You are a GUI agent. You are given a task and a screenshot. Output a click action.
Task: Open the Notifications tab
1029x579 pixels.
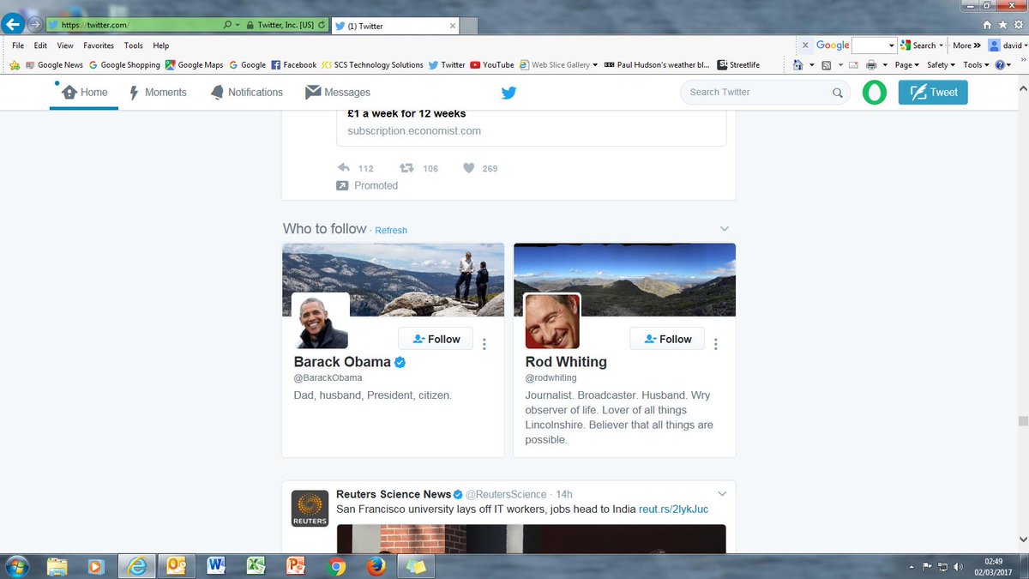tap(246, 92)
